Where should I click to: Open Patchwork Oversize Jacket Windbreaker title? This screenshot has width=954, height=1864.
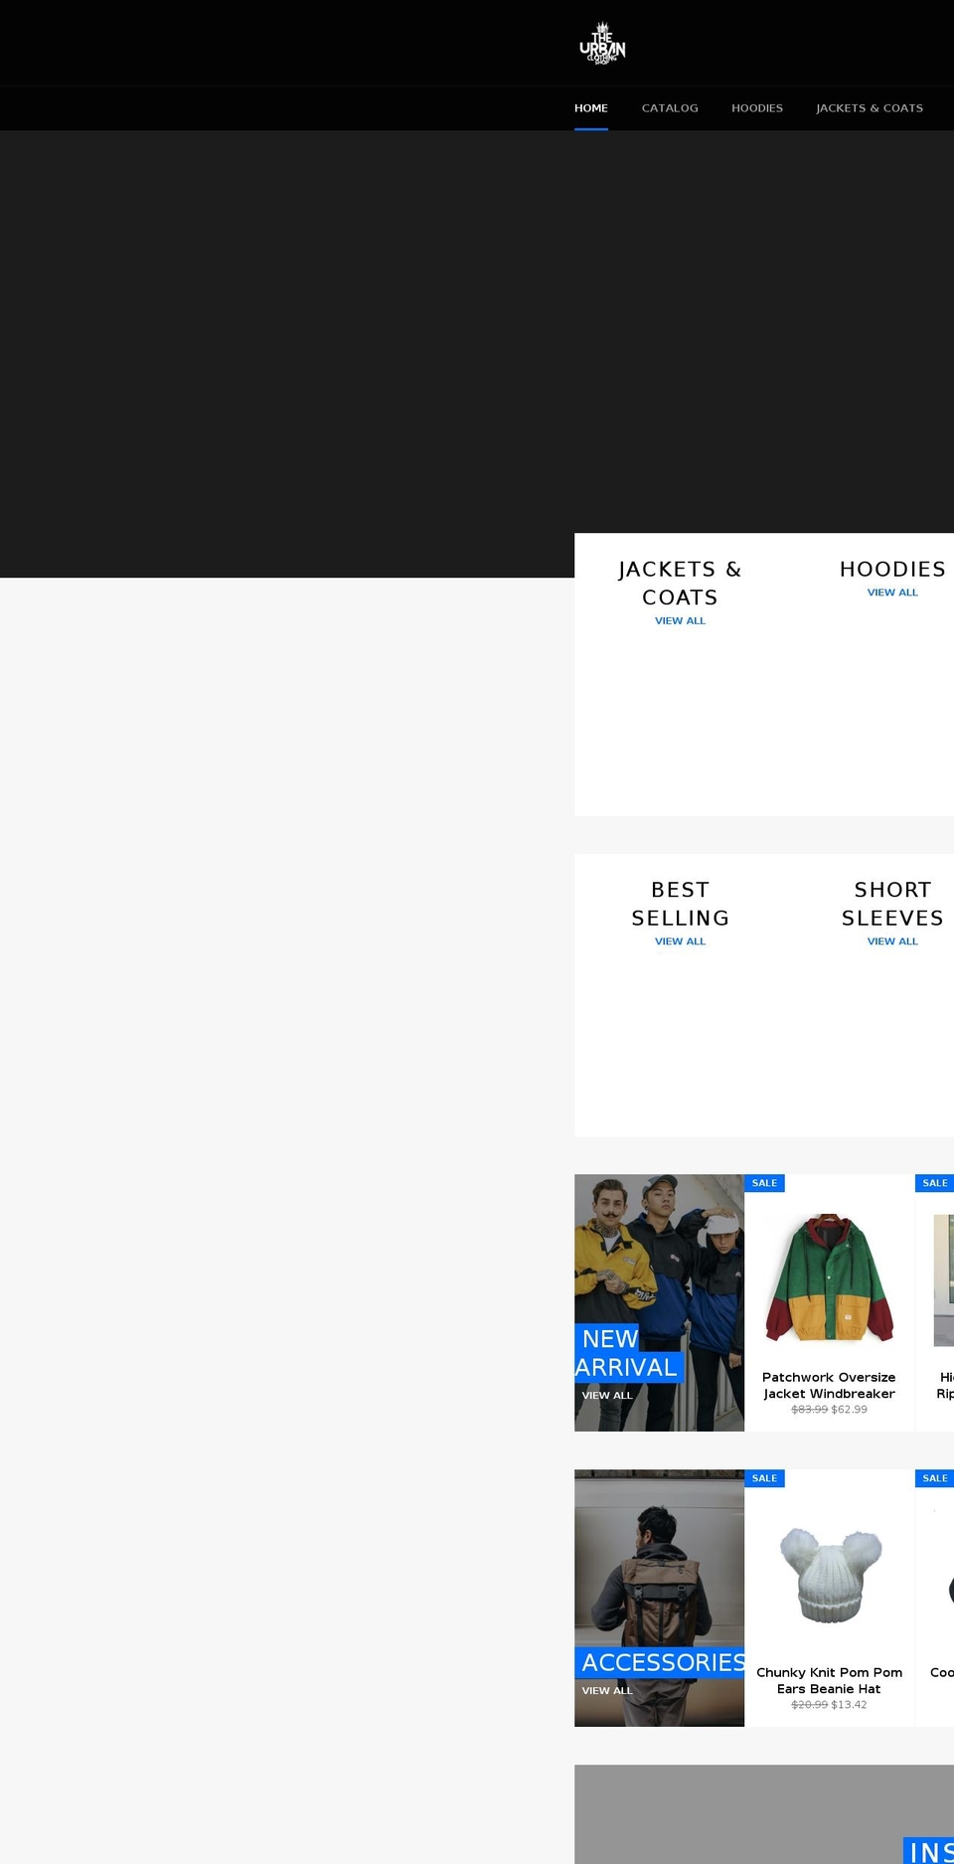click(829, 1386)
